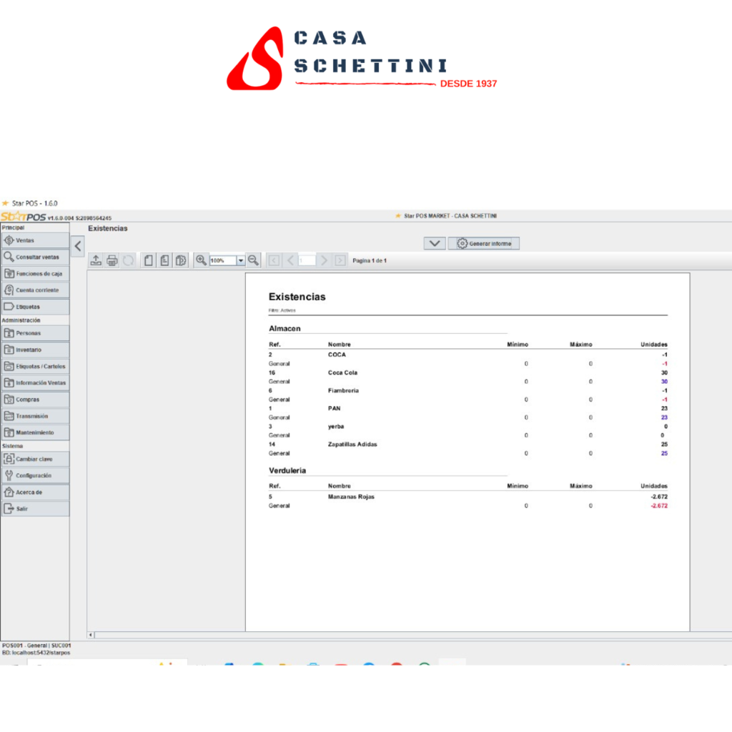Click the 'Manzanas Rojas' product name
The image size is (732, 732).
point(351,497)
